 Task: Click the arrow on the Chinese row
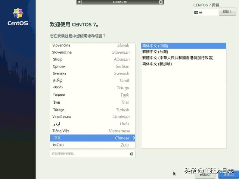134,138
